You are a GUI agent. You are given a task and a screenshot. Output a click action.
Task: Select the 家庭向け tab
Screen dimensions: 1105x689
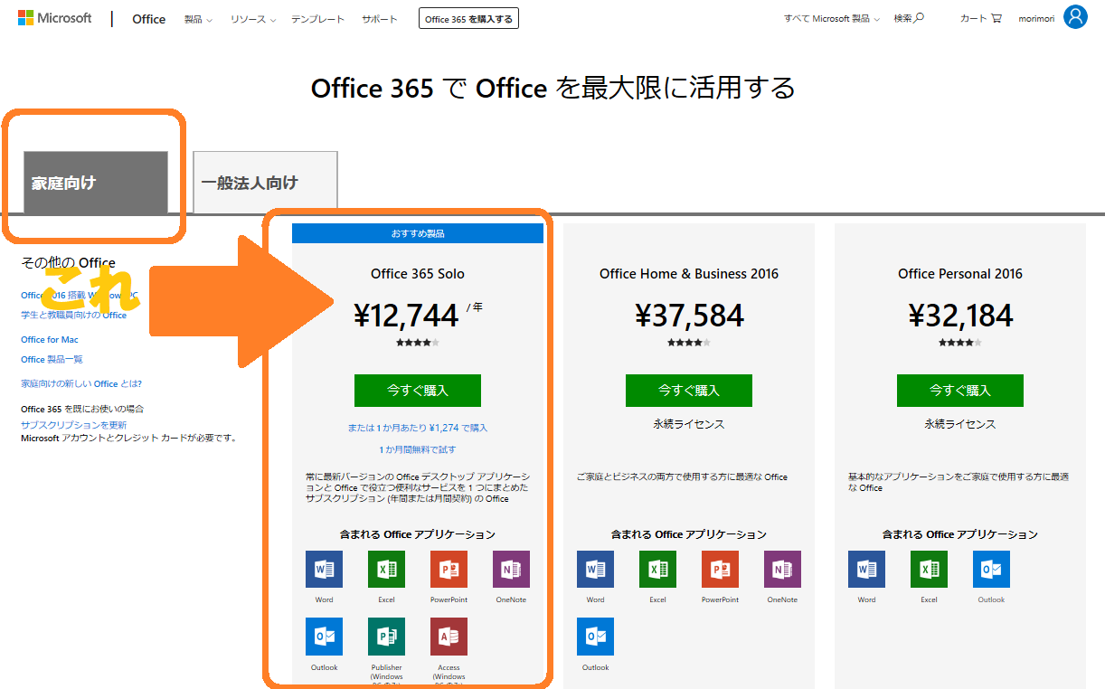(x=96, y=182)
